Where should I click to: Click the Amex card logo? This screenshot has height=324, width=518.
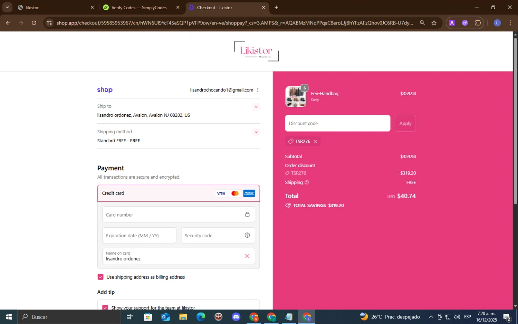[249, 193]
